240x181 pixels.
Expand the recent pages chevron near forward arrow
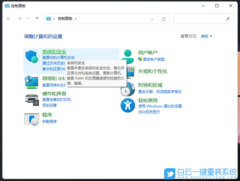(x=28, y=19)
